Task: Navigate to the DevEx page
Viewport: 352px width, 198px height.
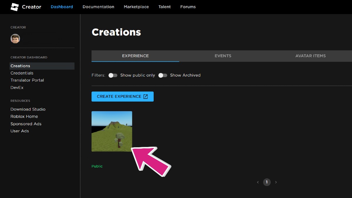Action: coord(17,87)
